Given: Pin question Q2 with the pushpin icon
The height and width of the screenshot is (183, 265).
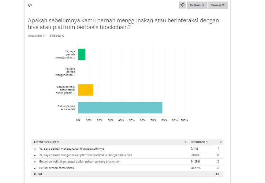Looking at the screenshot, I should point(182,5).
